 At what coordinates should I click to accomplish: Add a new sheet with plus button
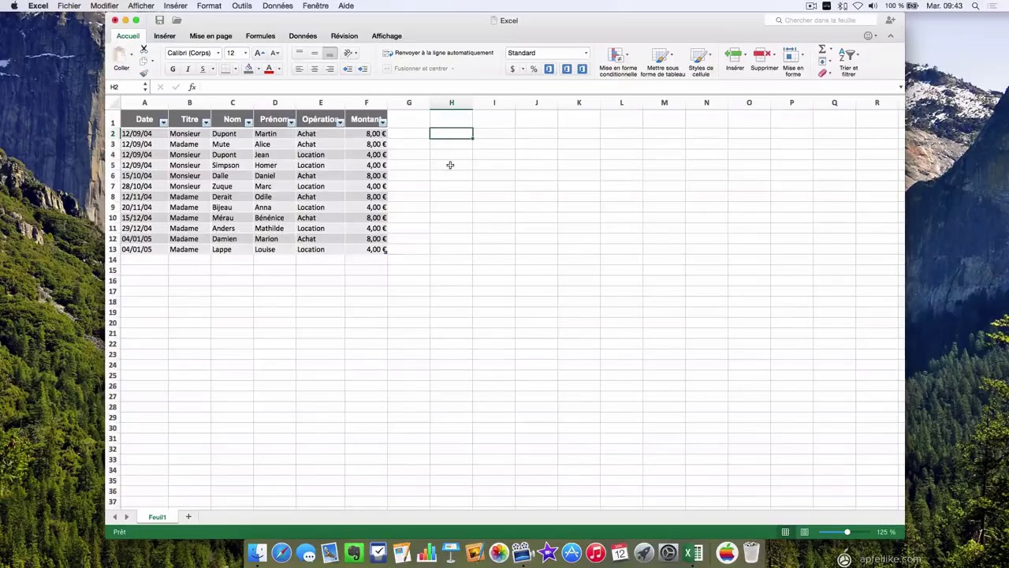pyautogui.click(x=188, y=517)
